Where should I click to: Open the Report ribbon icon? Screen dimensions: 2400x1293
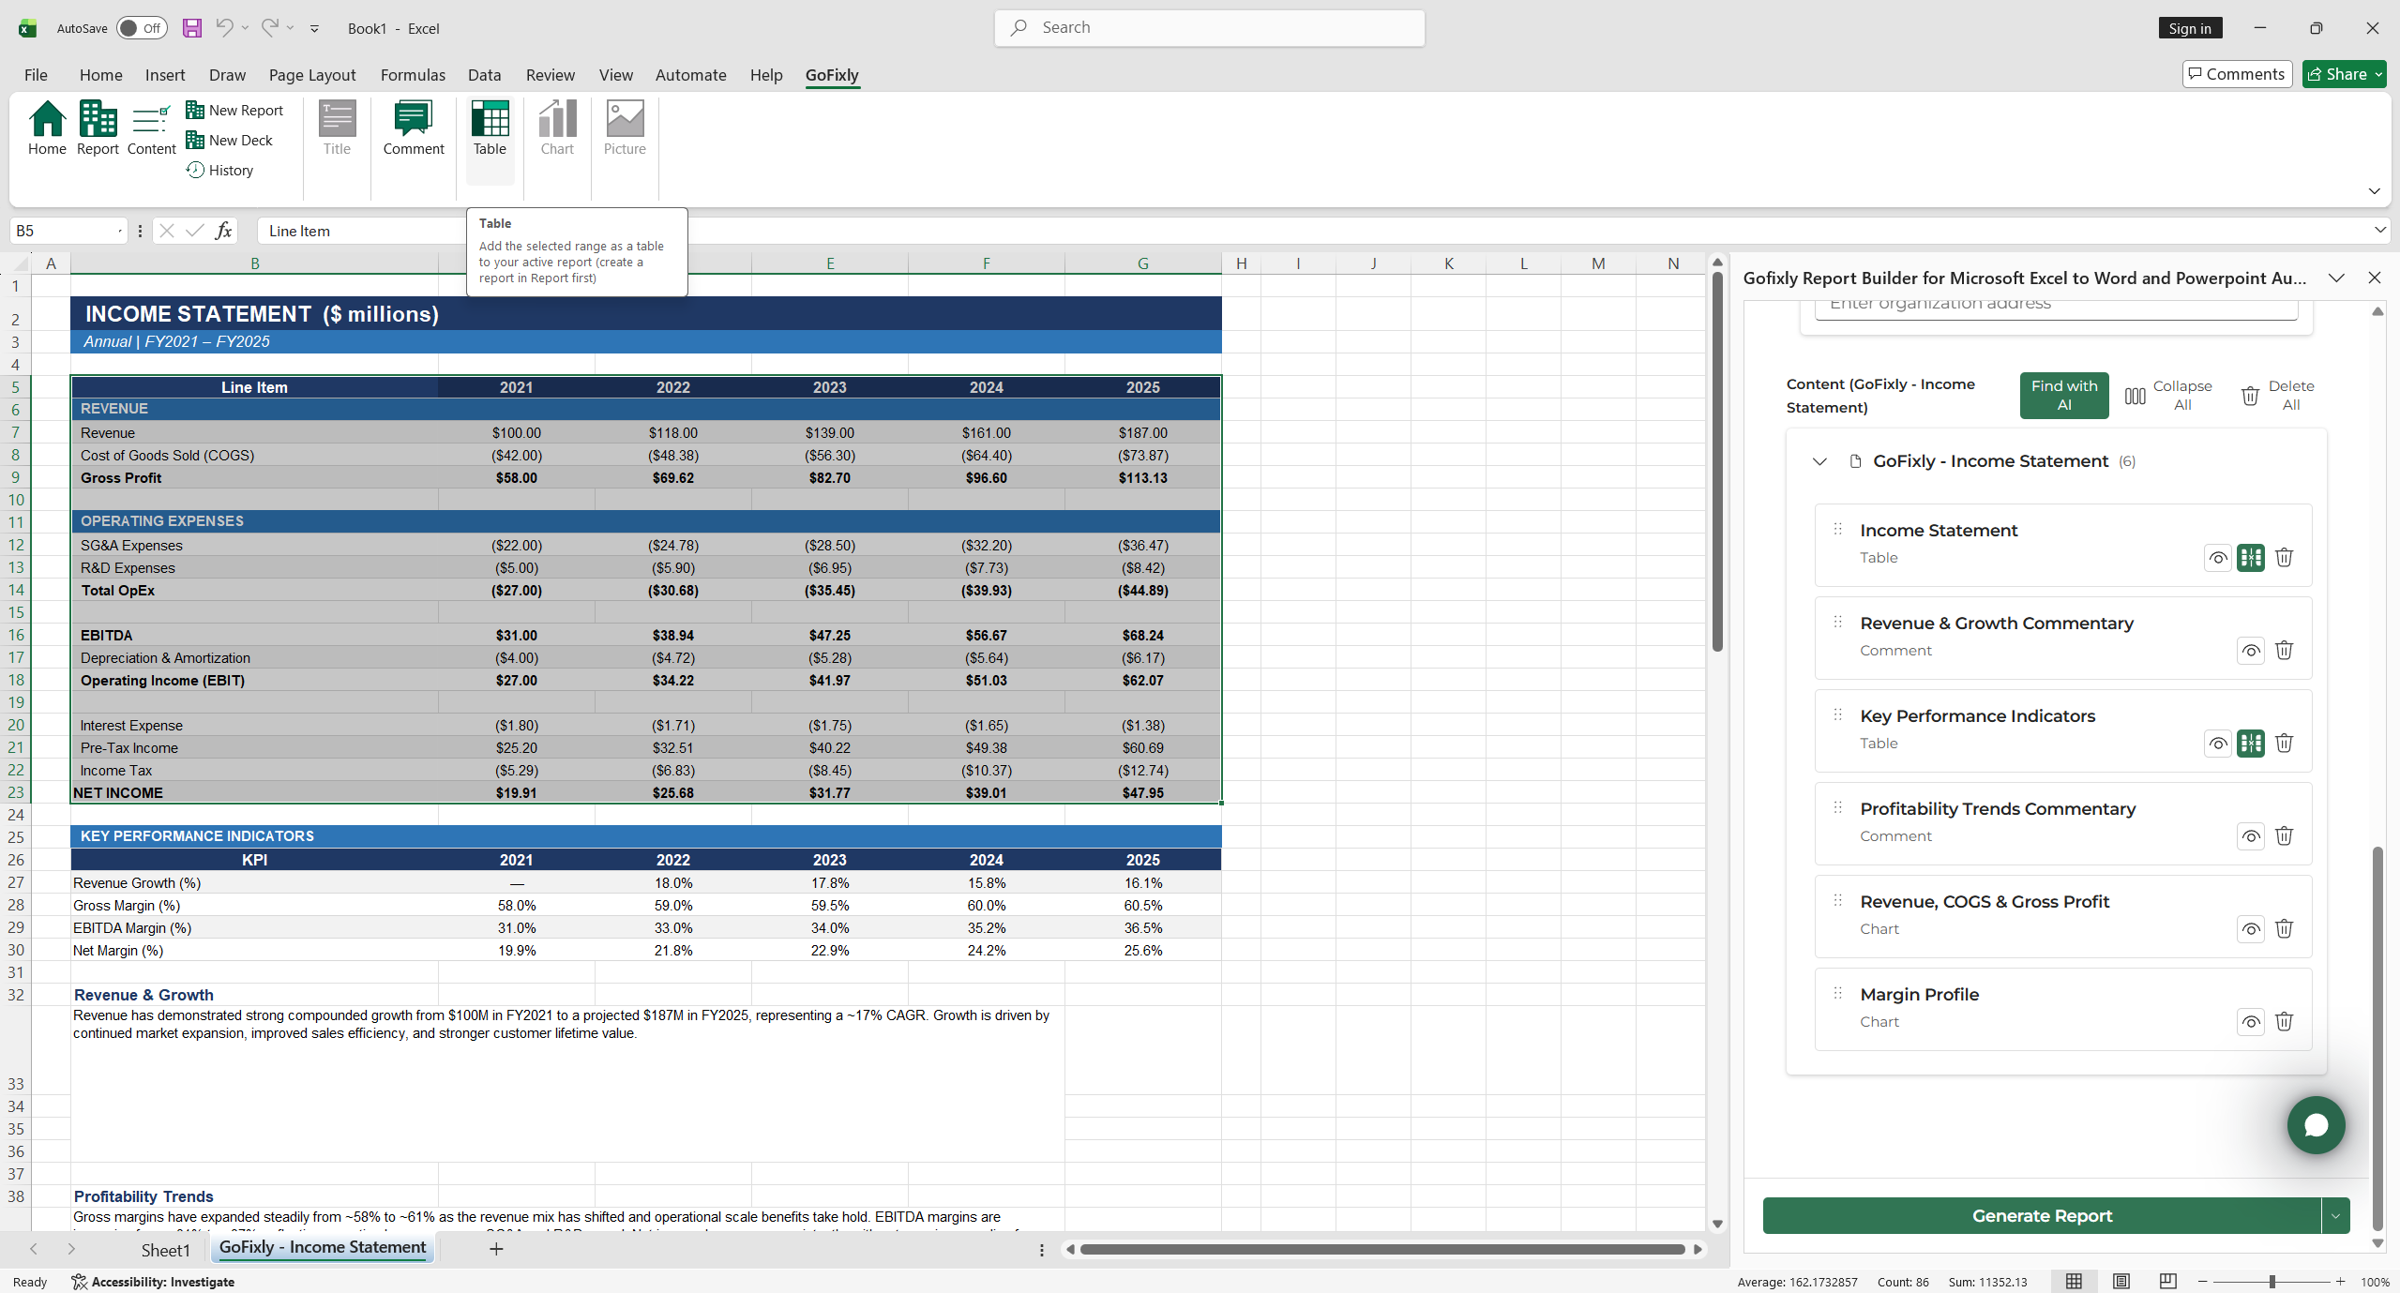pos(98,128)
